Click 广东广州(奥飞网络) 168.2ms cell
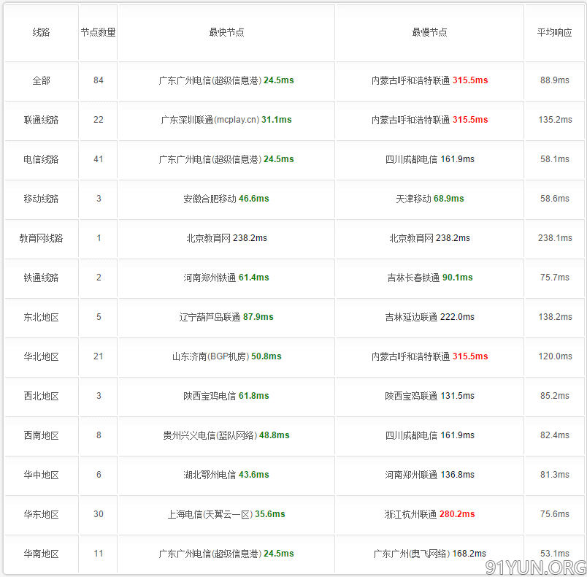Image resolution: width=587 pixels, height=577 pixels. tap(429, 554)
